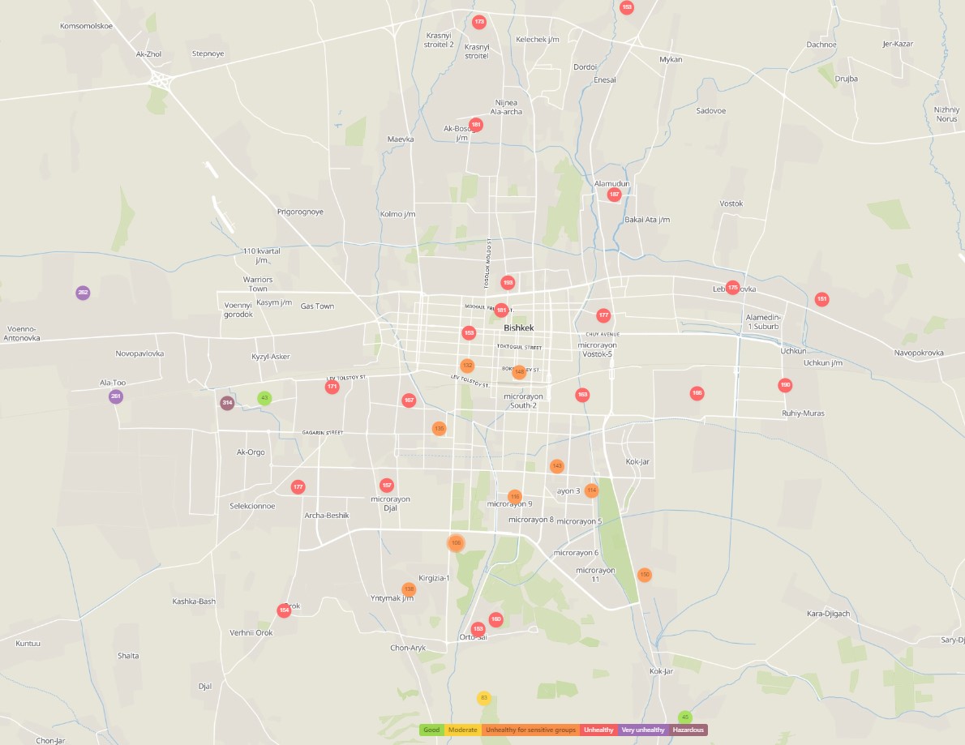
Task: Select the red 154 marker near Orok
Action: (x=284, y=610)
